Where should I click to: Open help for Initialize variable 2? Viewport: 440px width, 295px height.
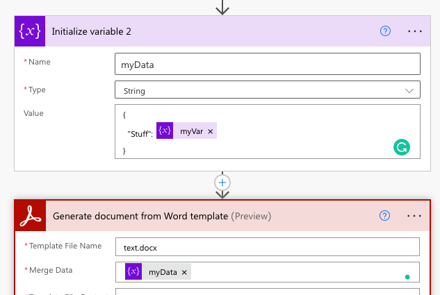[x=385, y=31]
